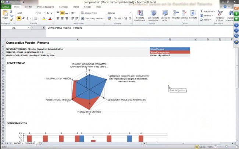Viewport: 239px width, 149px height.
Task: Increase decimal places icon
Action: click(x=126, y=18)
